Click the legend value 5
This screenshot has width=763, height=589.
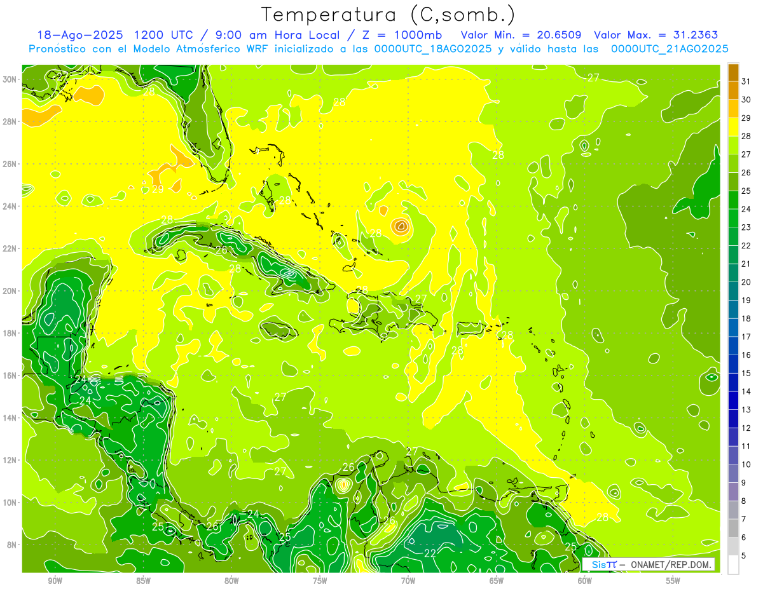(744, 556)
